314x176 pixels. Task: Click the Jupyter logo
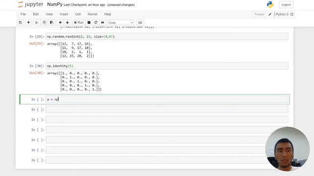click(x=30, y=4)
